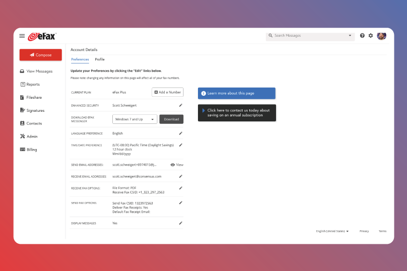Click the Admin tools icon
The image size is (407, 271).
tap(22, 137)
